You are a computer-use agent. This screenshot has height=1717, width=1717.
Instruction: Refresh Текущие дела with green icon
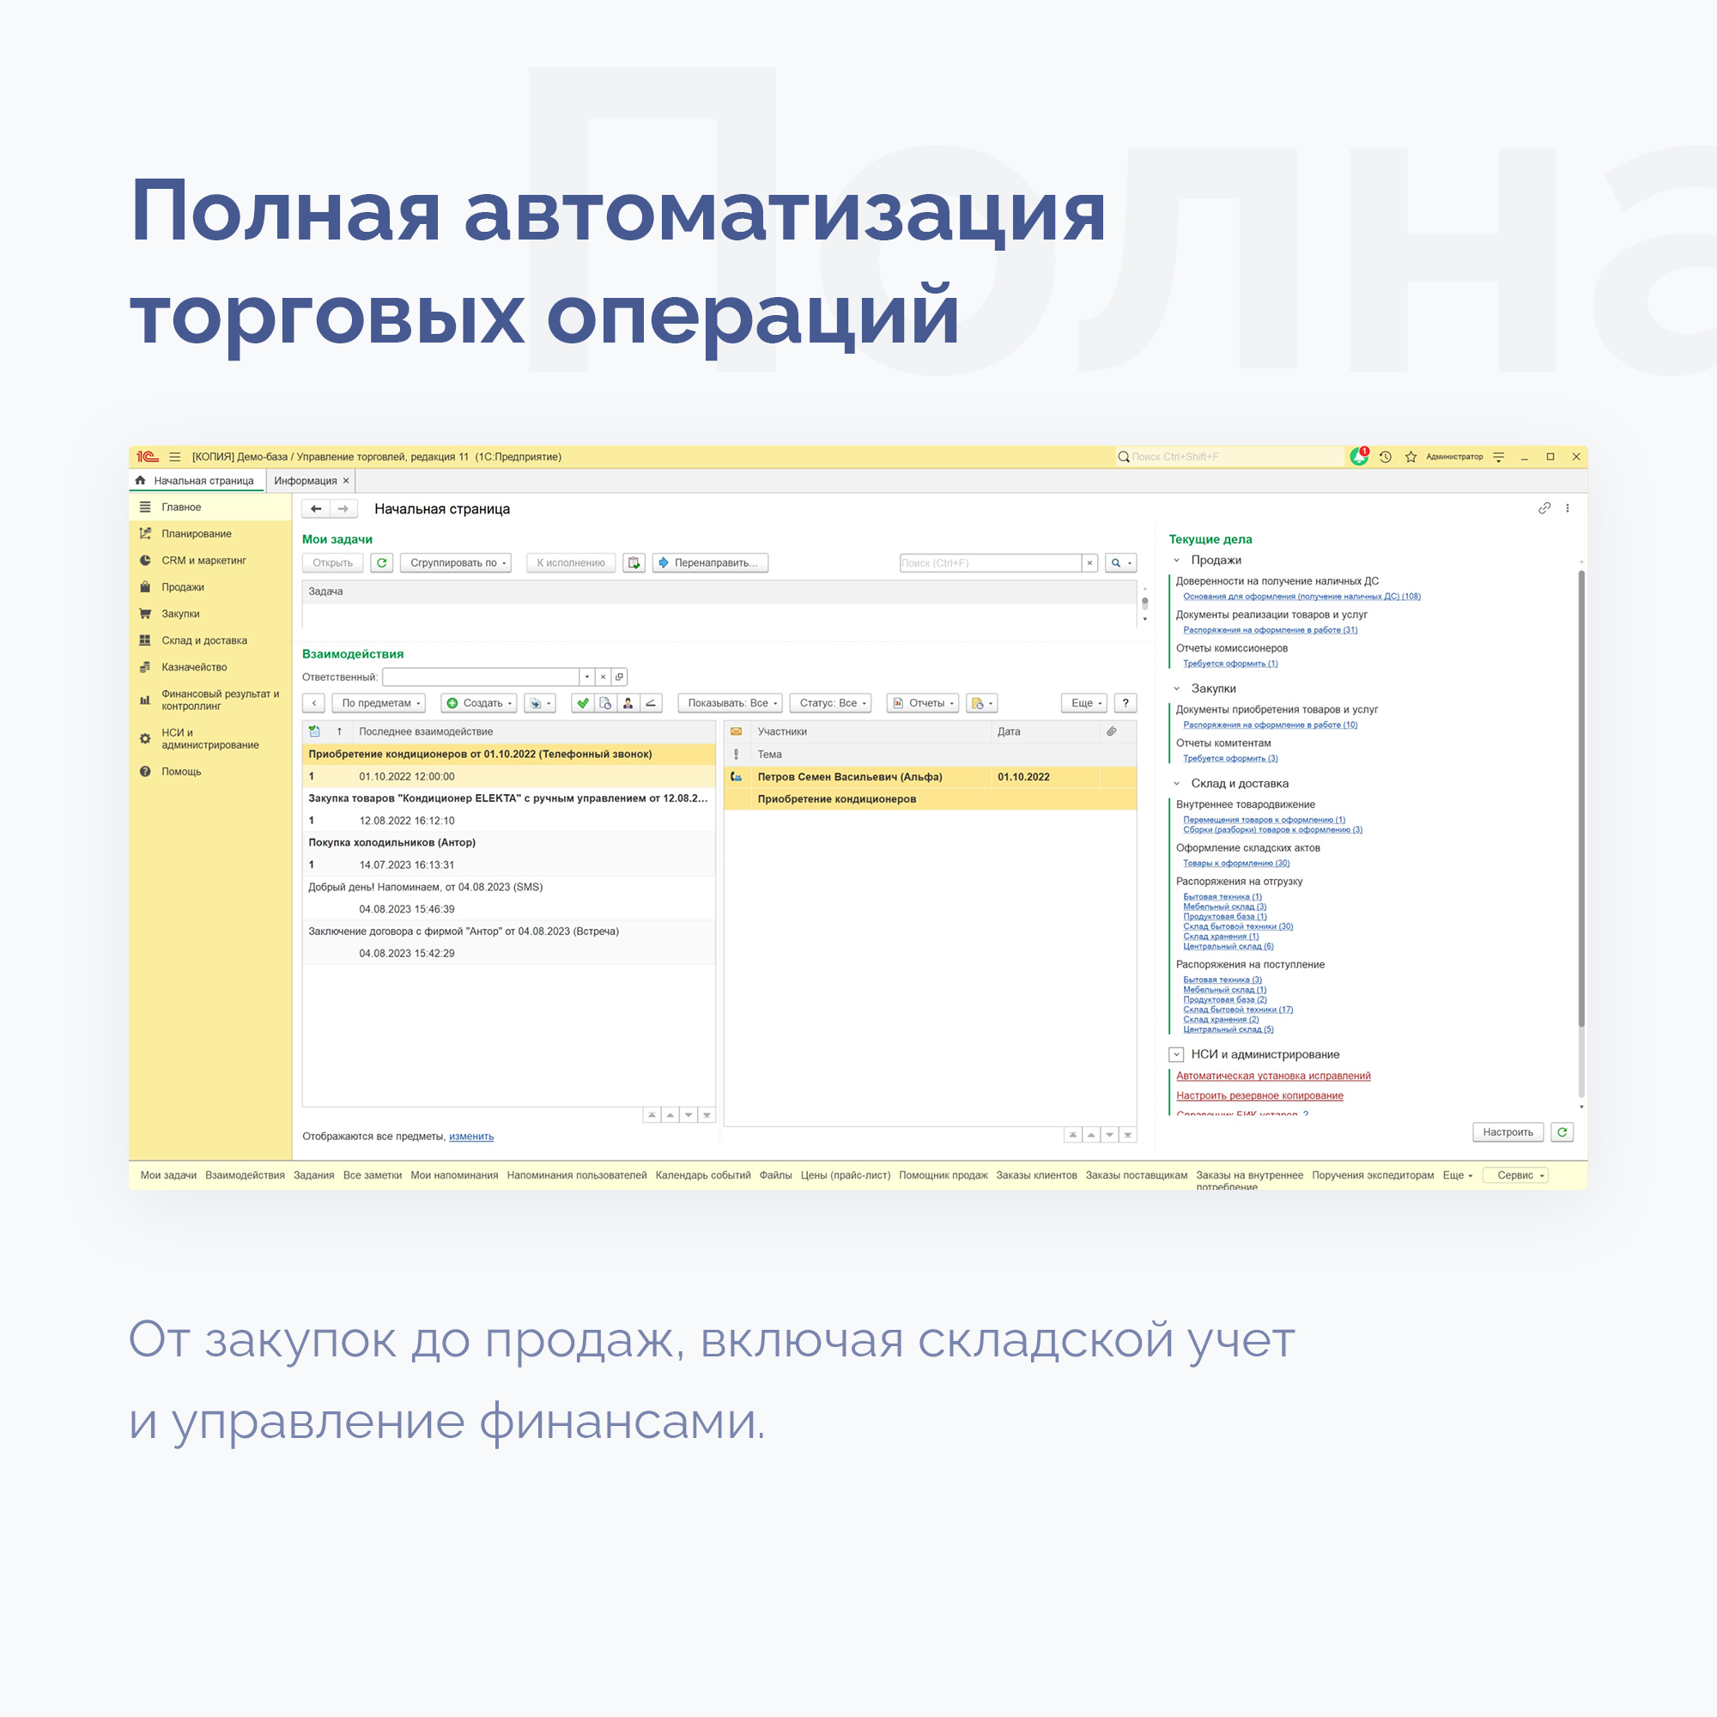click(1562, 1132)
